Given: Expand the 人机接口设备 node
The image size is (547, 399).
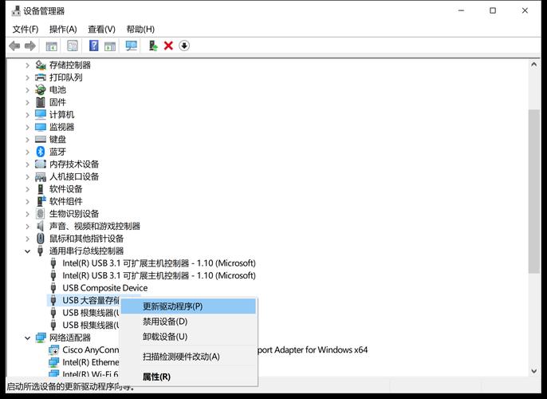Looking at the screenshot, I should click(x=27, y=176).
